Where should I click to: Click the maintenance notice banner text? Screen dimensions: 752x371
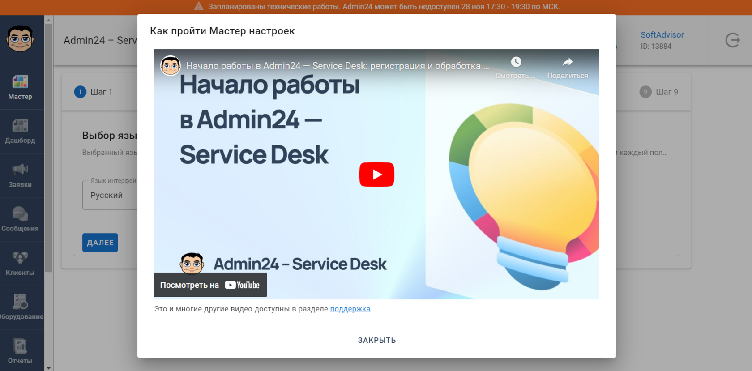[x=384, y=7]
